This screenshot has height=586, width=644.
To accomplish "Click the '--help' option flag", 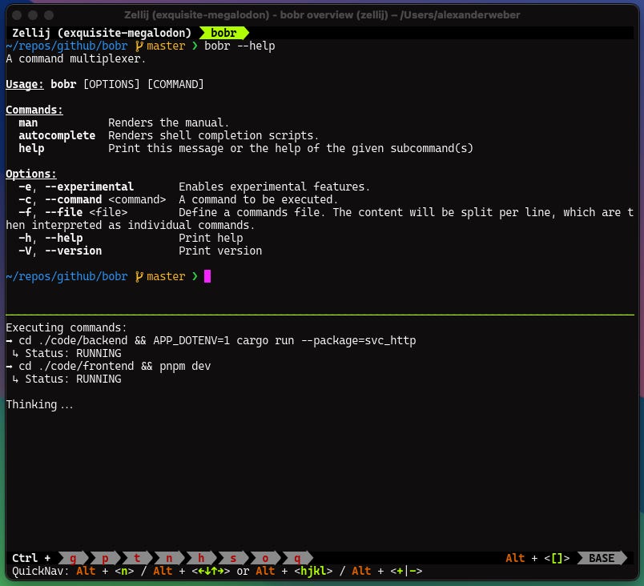I will (63, 238).
